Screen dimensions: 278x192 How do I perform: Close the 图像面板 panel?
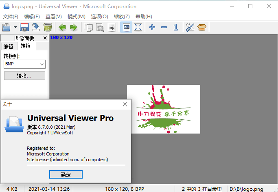pyautogui.click(x=45, y=38)
